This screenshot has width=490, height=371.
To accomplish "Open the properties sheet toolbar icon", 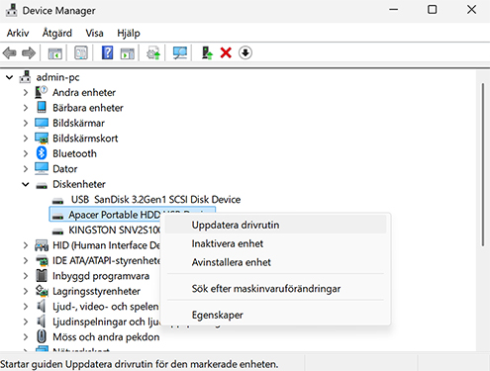I will [81, 52].
